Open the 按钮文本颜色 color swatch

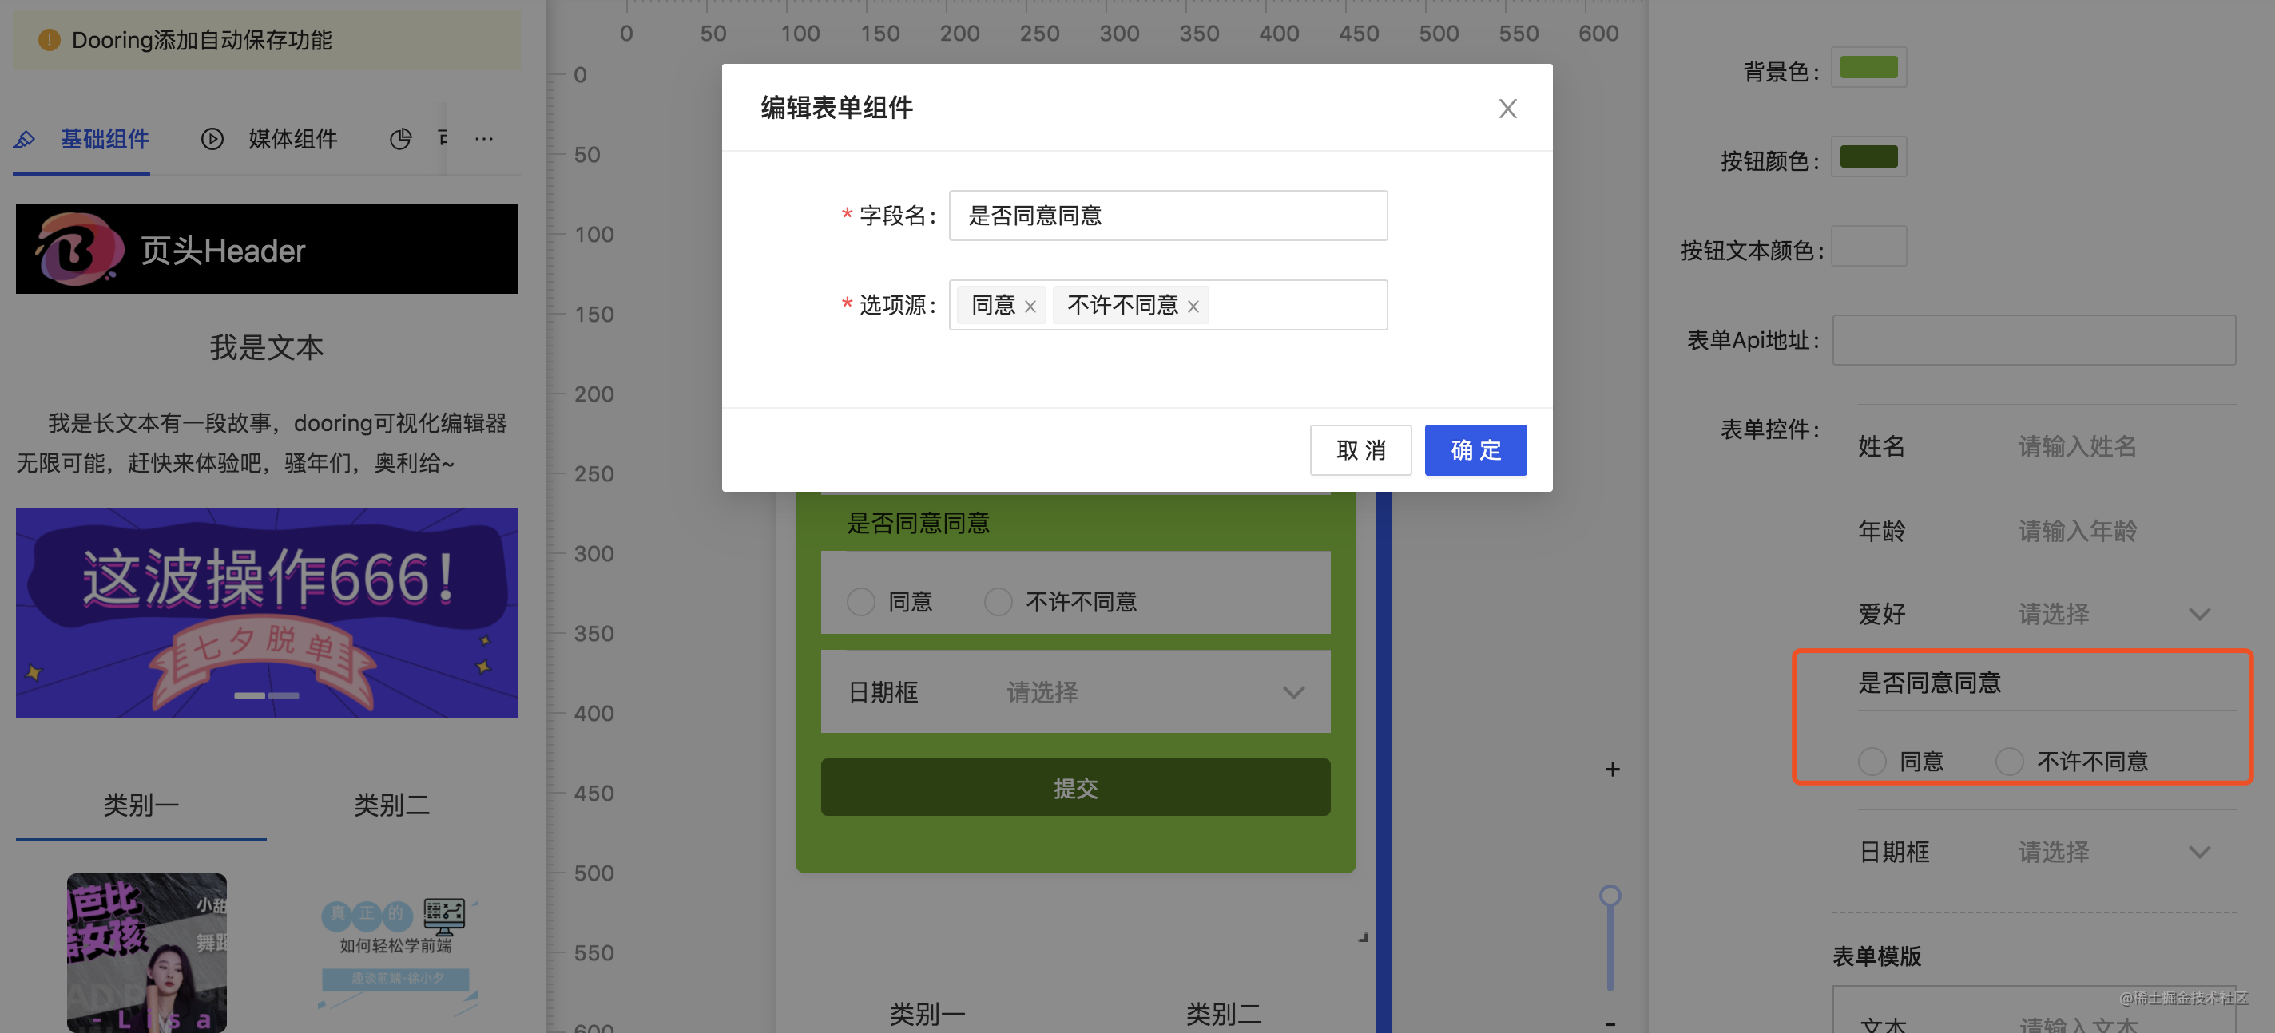[1868, 245]
